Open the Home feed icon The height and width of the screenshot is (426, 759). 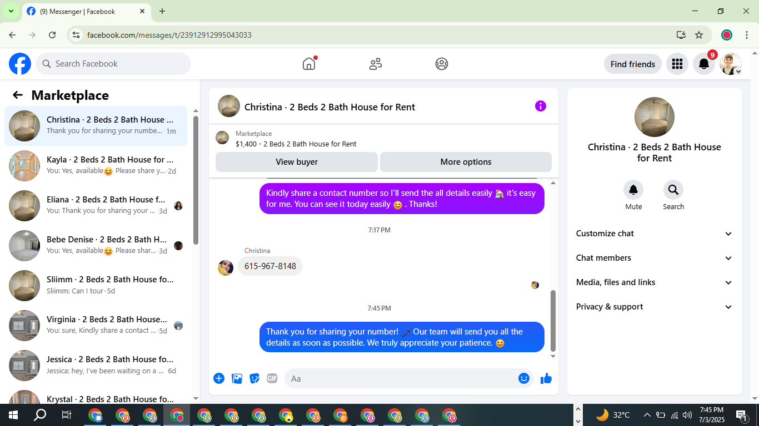309,64
